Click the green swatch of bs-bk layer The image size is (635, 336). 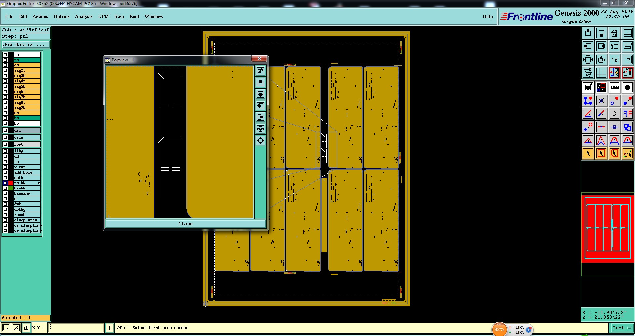tap(11, 188)
